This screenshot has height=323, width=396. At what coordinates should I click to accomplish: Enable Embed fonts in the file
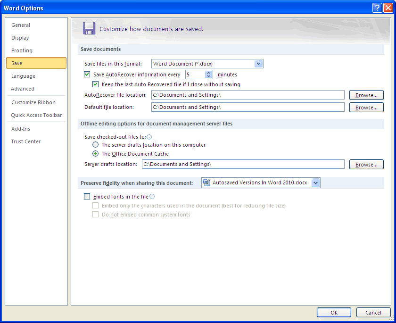tap(87, 197)
